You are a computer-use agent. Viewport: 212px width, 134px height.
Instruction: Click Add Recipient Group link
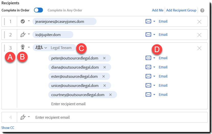[181, 10]
